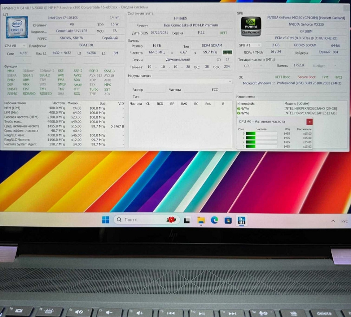Open Microsoft Store from the taskbar
Image resolution: width=351 pixels, height=317 pixels.
pos(228,219)
